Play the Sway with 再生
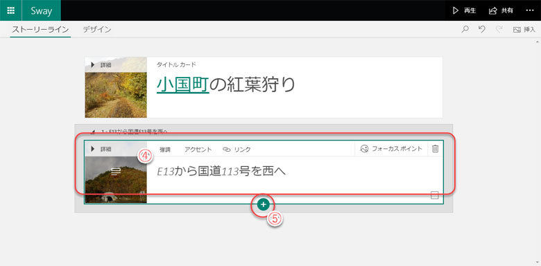Image resolution: width=541 pixels, height=266 pixels. tap(465, 10)
